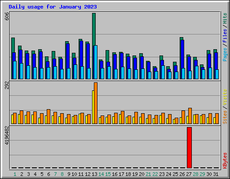Image resolution: width=230 pixels, height=179 pixels.
Task: Click day label 4 on the x-axis
Action: pyautogui.click(x=35, y=174)
